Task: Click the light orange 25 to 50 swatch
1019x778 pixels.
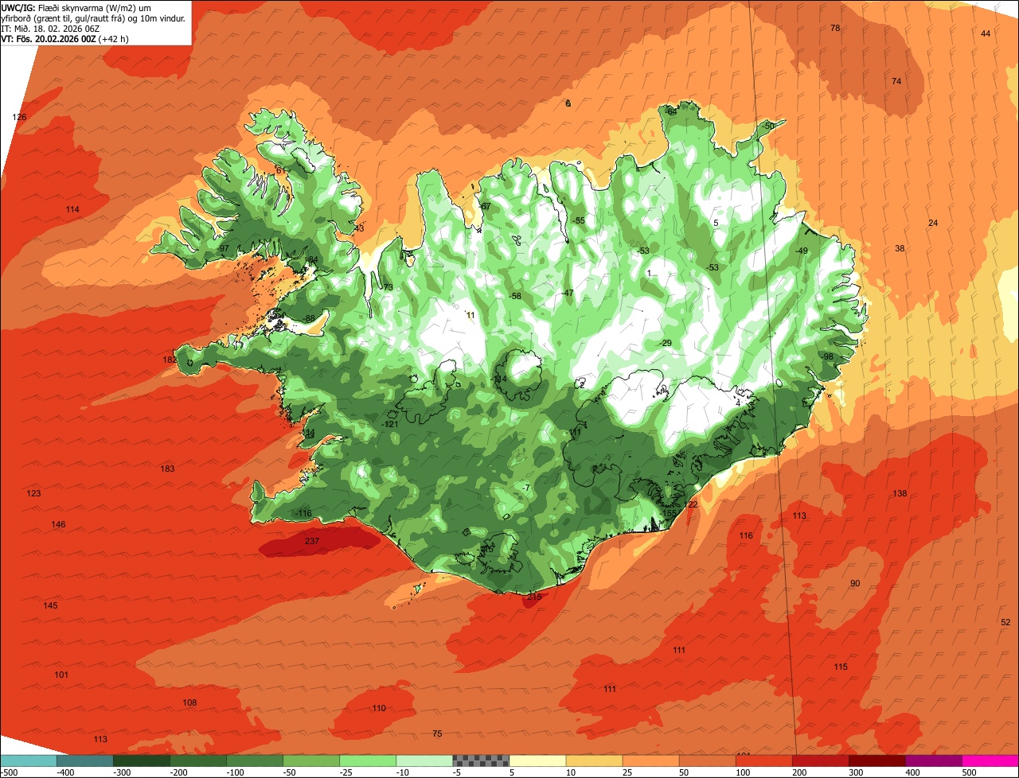Action: (x=650, y=760)
